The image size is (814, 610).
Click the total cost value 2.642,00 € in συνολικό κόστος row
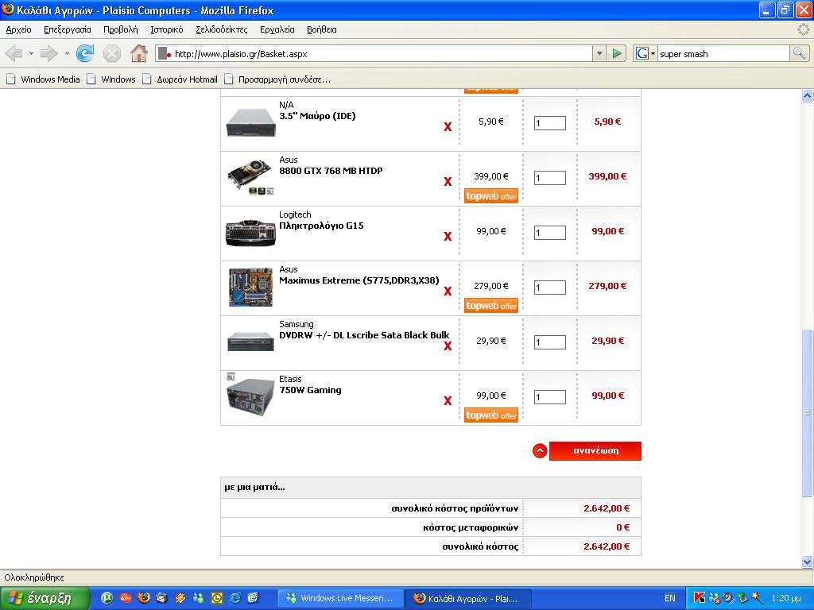pyautogui.click(x=607, y=546)
